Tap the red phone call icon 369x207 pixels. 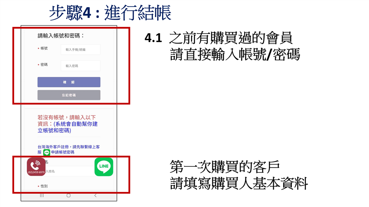tap(36, 167)
